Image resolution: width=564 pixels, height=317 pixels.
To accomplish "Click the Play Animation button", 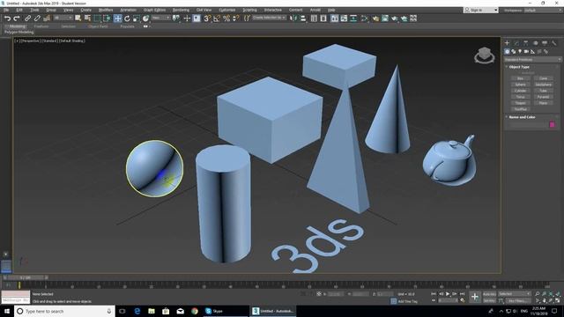I will click(448, 294).
